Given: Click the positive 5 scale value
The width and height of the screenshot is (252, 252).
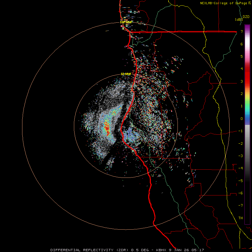Looking at the screenshot, I should point(242,56).
